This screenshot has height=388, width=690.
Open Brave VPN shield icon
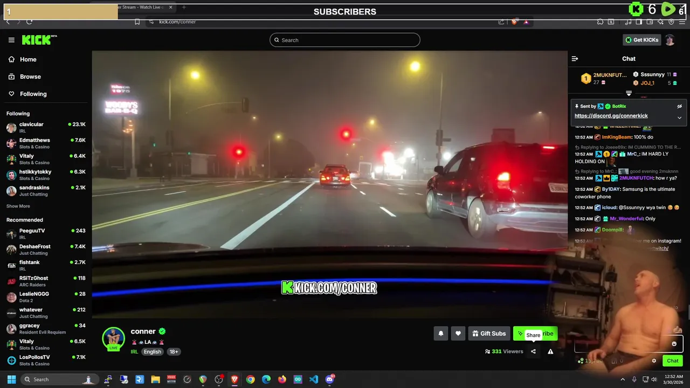[672, 22]
